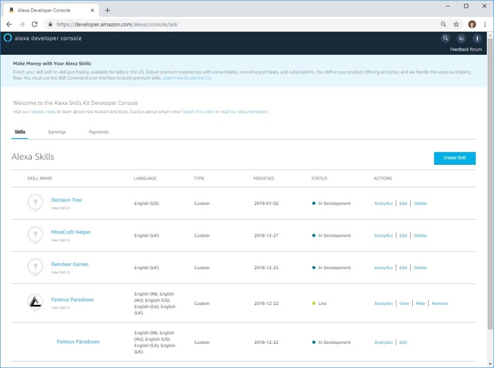Switch to the Payments tab
This screenshot has height=368, width=494.
[x=98, y=132]
